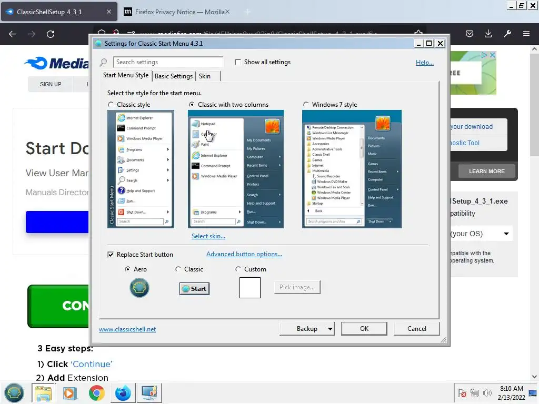The height and width of the screenshot is (404, 539).
Task: Click the Select skin... link
Action: [x=208, y=236]
